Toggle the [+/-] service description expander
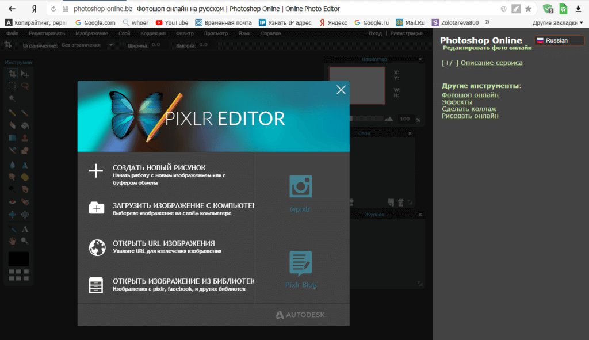 (x=450, y=63)
